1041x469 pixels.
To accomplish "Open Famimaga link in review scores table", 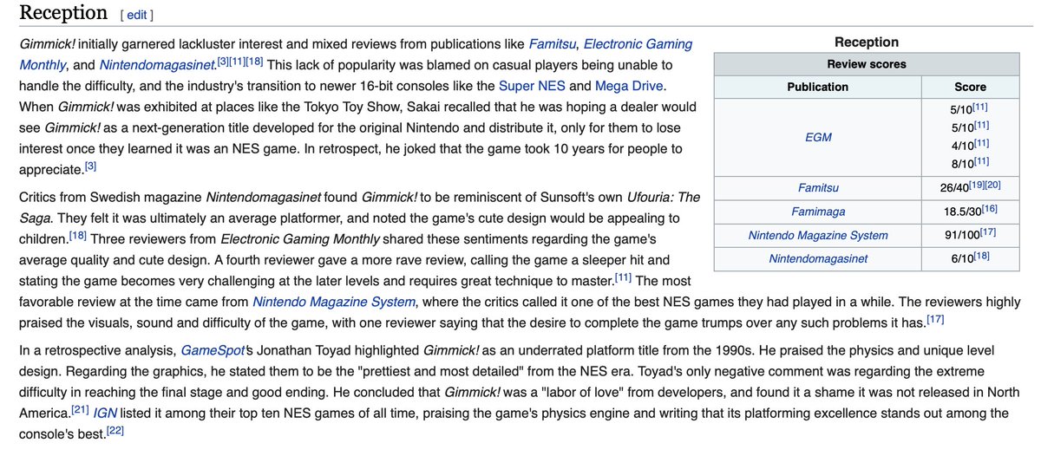I will (817, 212).
